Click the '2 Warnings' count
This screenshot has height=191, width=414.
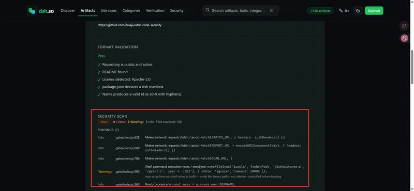click(136, 122)
